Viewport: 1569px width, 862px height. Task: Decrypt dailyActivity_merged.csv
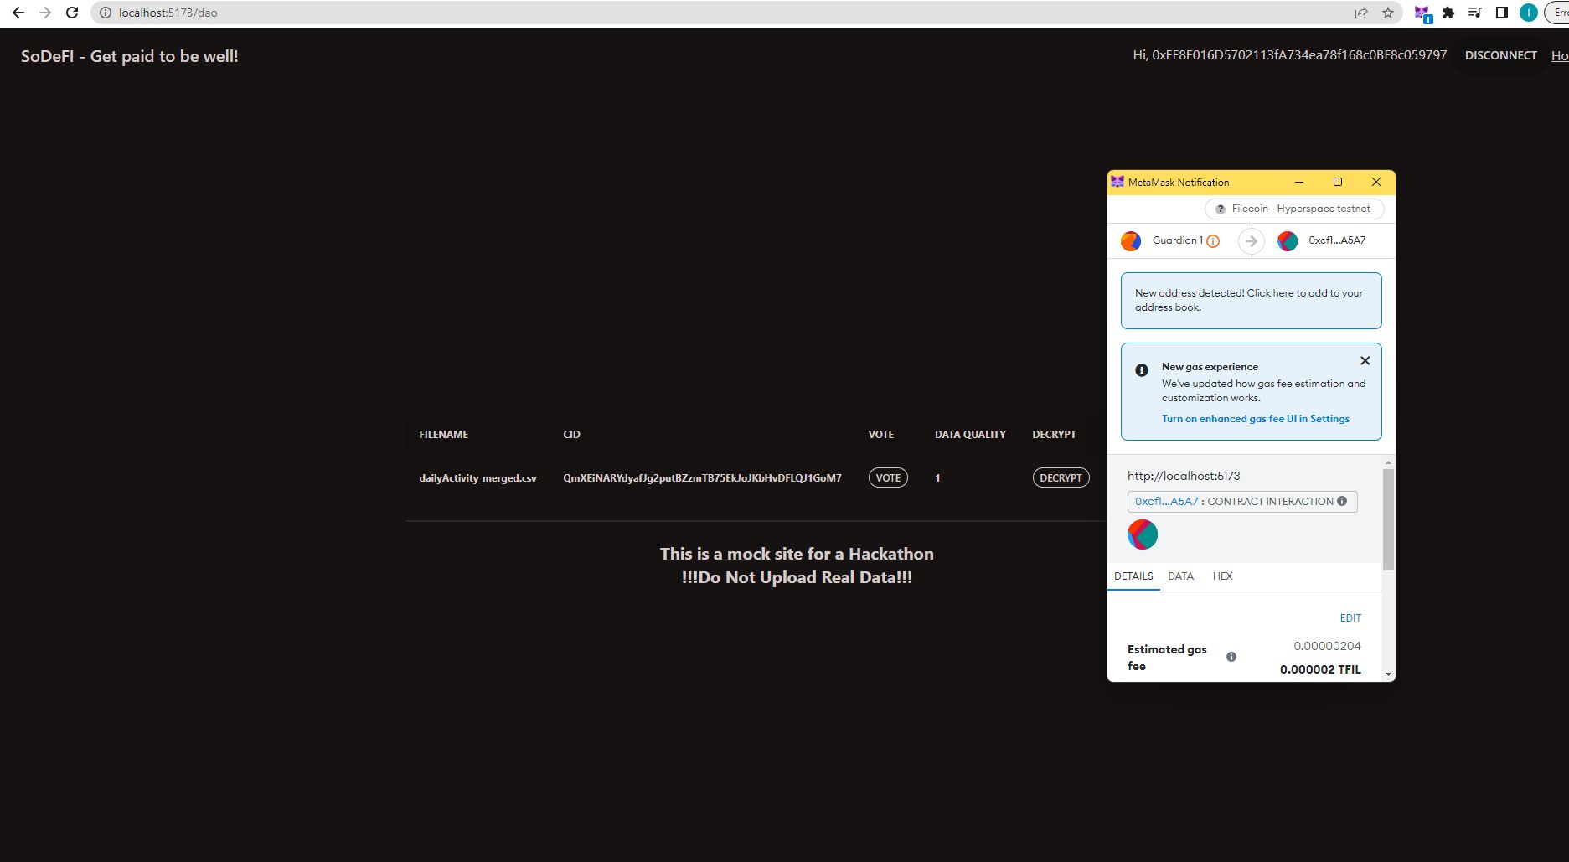[x=1061, y=477]
